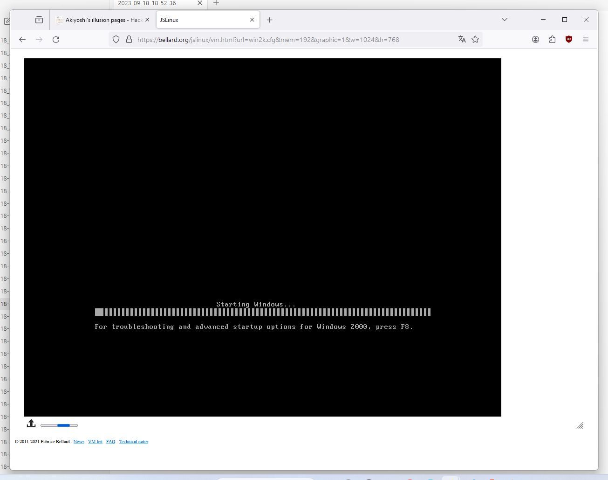This screenshot has height=480, width=608.
Task: Close the 2023-09-18-18-52-36 background tab
Action: point(200,3)
